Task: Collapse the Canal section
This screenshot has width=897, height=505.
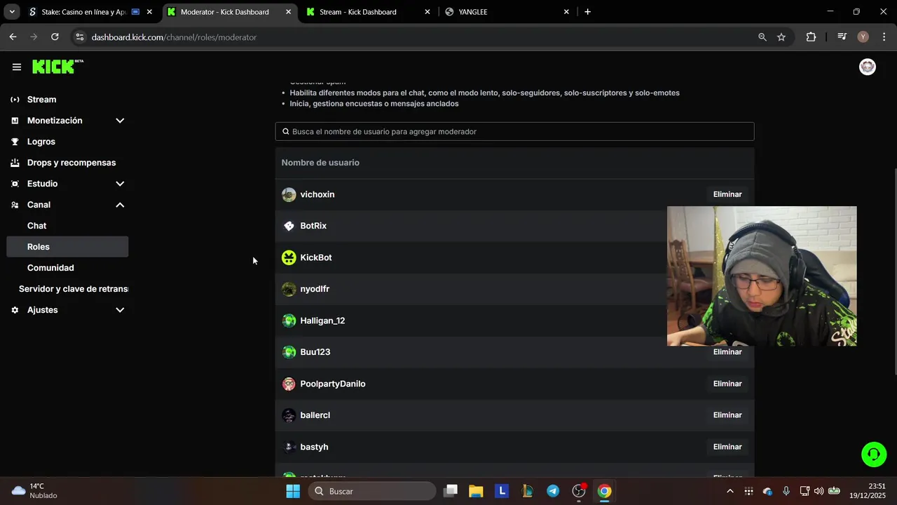Action: pos(120,205)
